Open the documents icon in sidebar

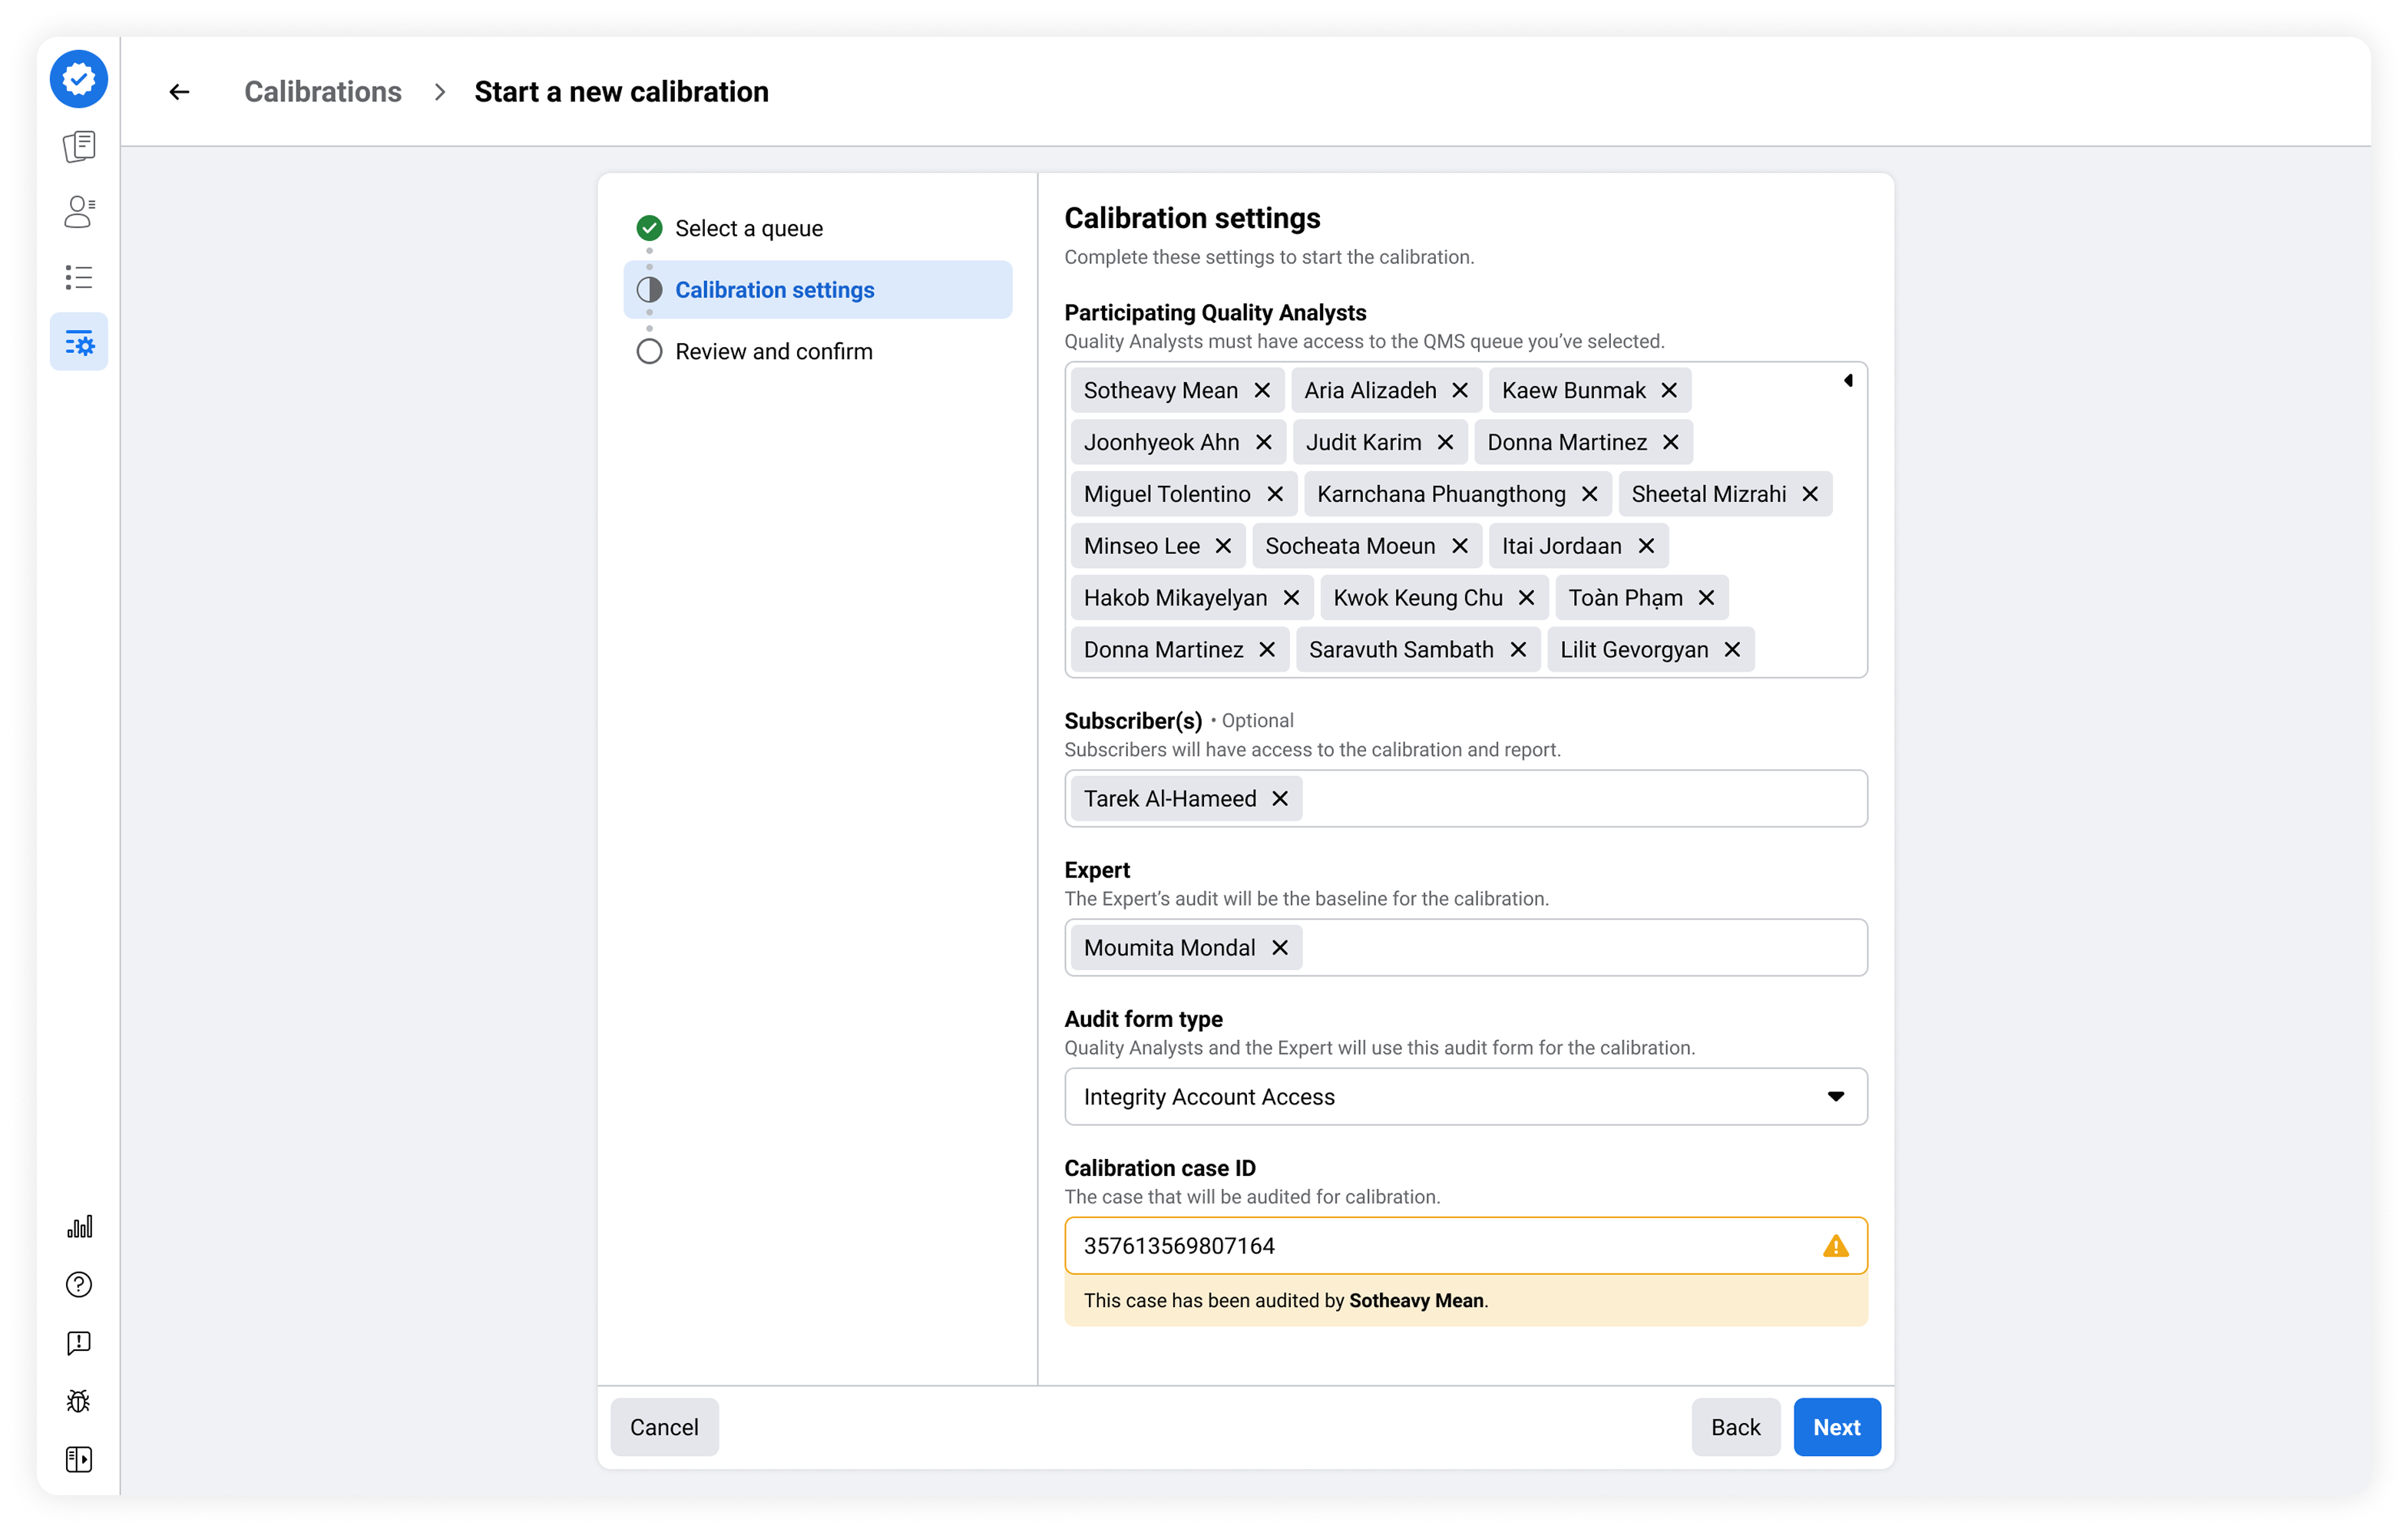pyautogui.click(x=79, y=146)
